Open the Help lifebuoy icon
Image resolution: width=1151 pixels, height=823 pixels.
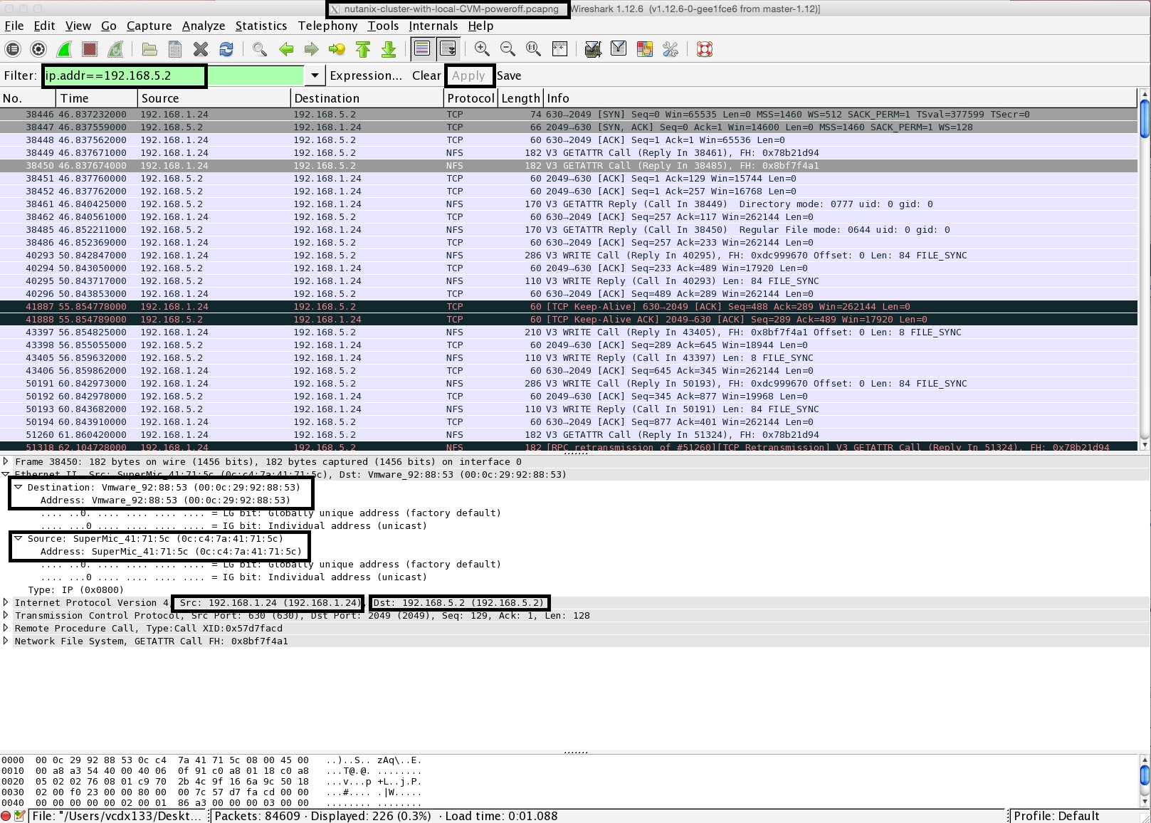(704, 49)
